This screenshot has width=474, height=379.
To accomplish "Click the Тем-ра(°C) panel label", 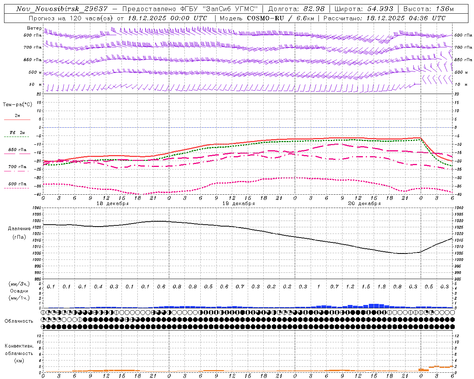I will pyautogui.click(x=17, y=105).
